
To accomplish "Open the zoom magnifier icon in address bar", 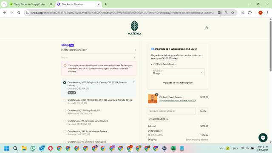I will coord(226,13).
